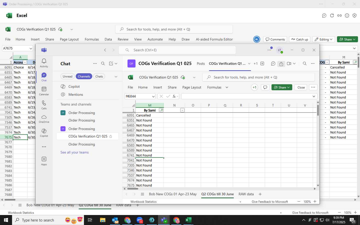
Task: Open Calendar in the Teams sidebar
Action: coord(44,91)
